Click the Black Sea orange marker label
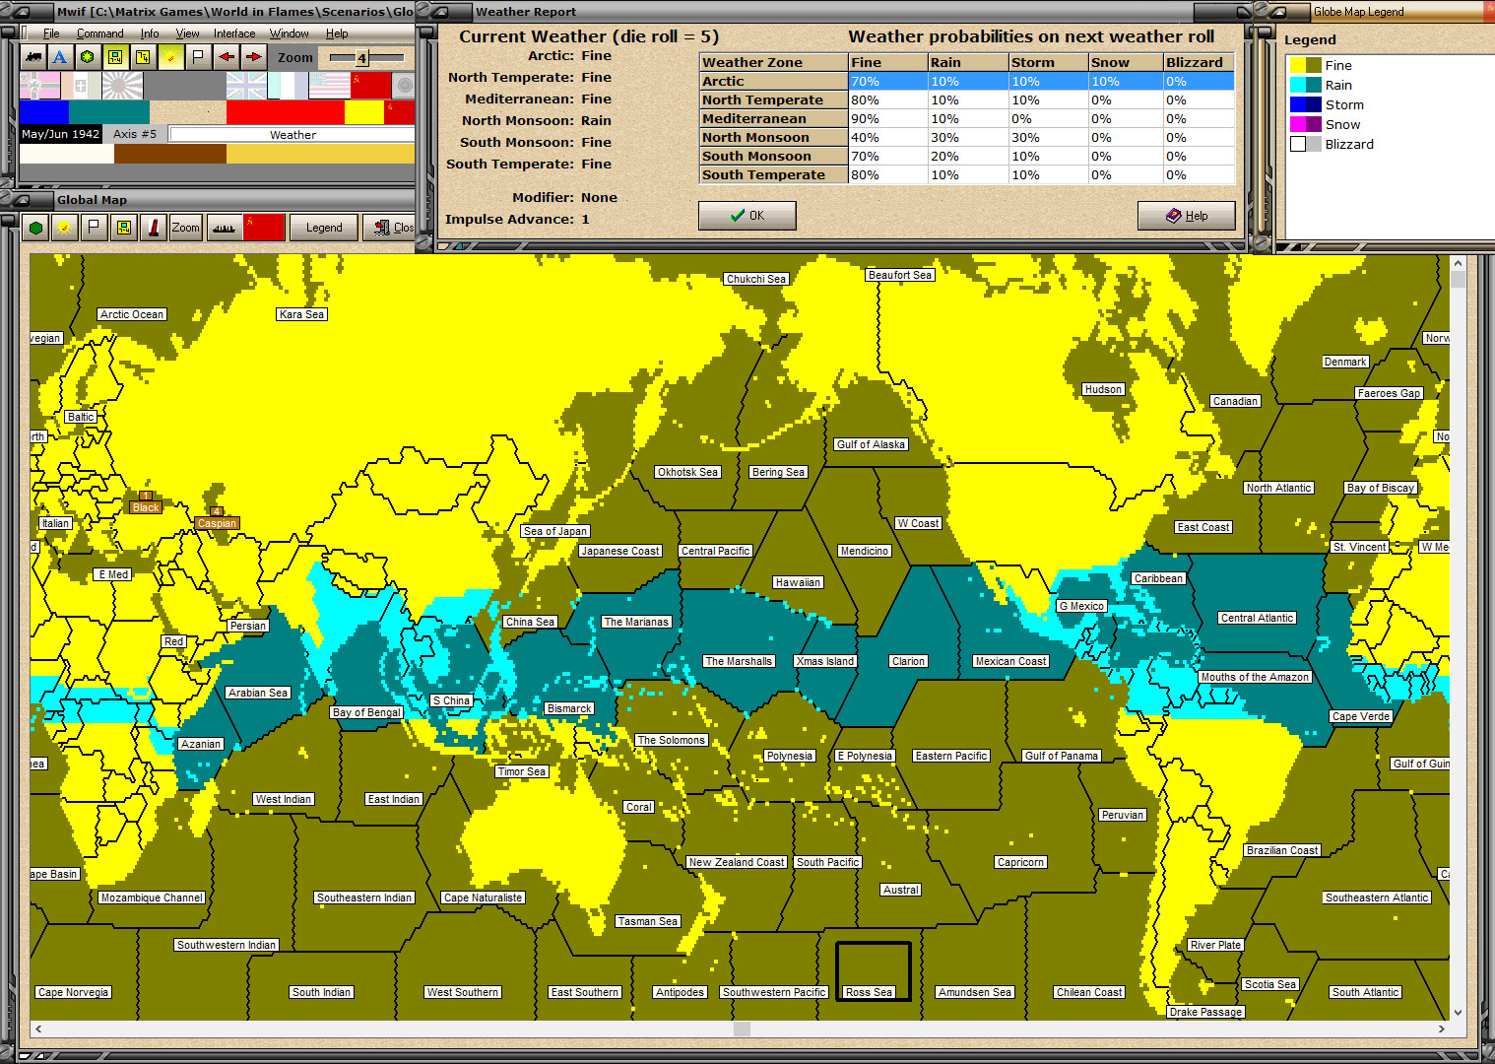 click(146, 507)
